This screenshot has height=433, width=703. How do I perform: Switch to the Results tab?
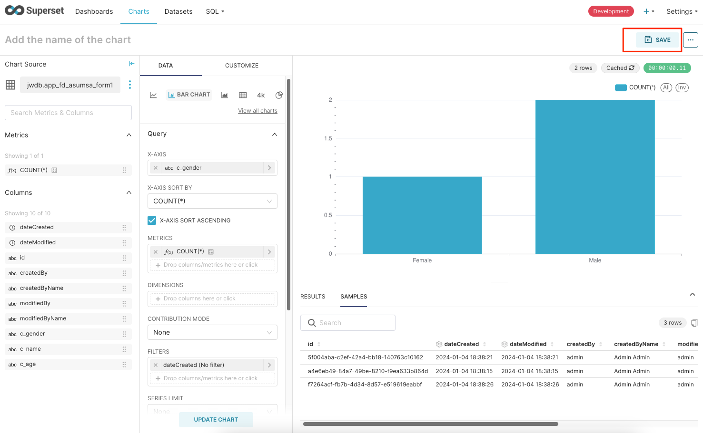pos(313,297)
